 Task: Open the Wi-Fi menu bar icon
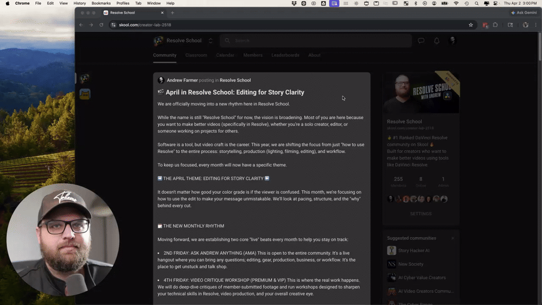[456, 4]
